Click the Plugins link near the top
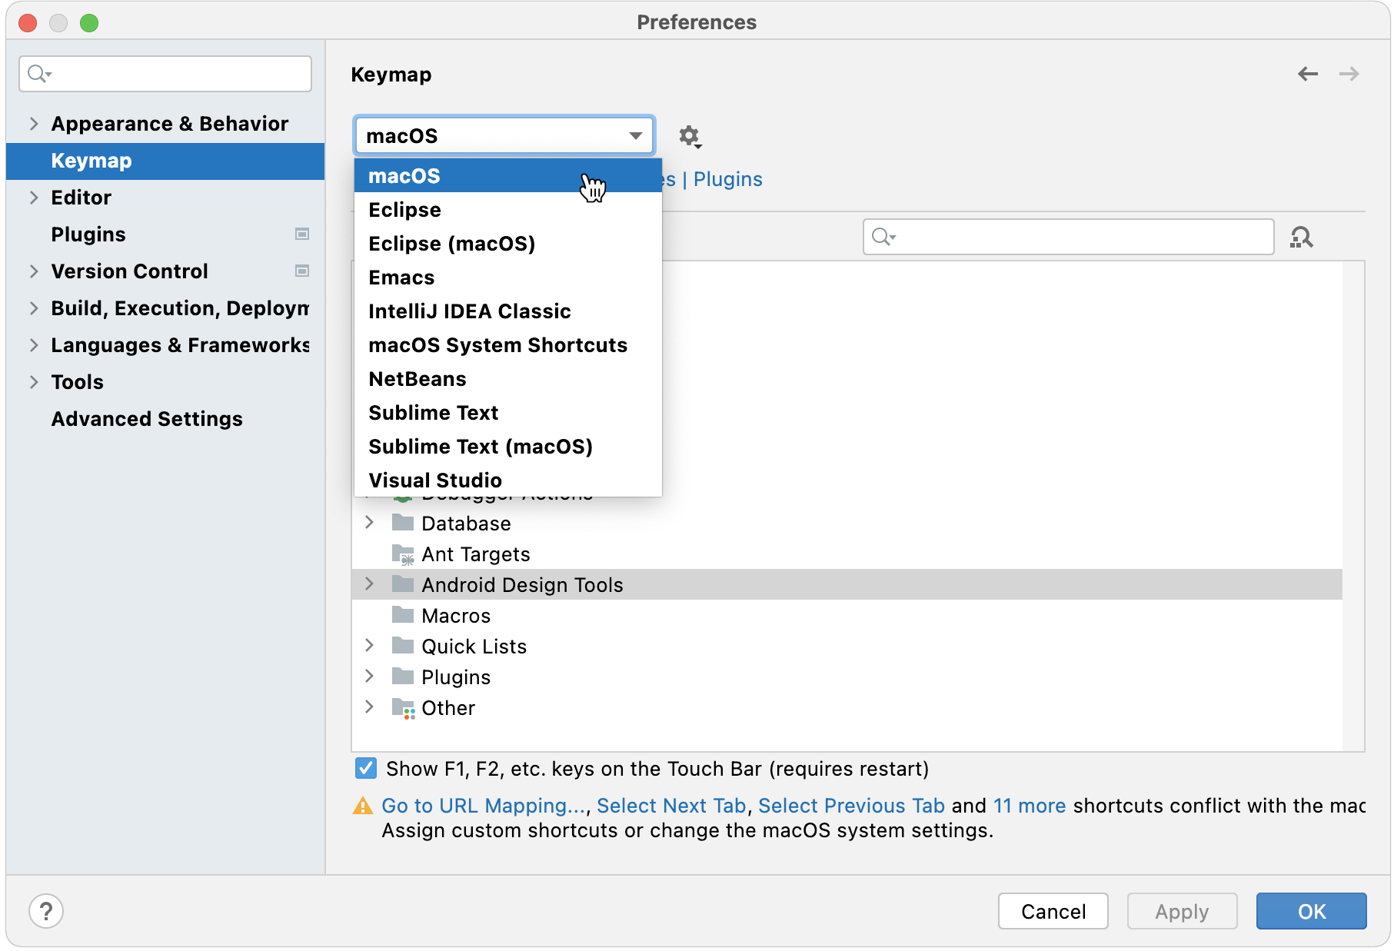The image size is (1394, 951). tap(727, 179)
